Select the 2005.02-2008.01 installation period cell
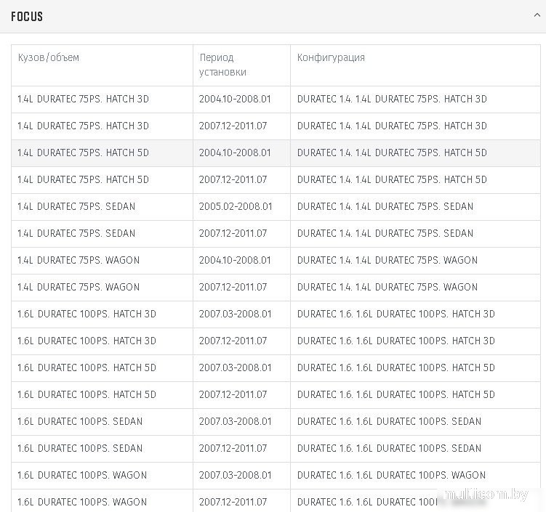The image size is (546, 512). click(236, 206)
